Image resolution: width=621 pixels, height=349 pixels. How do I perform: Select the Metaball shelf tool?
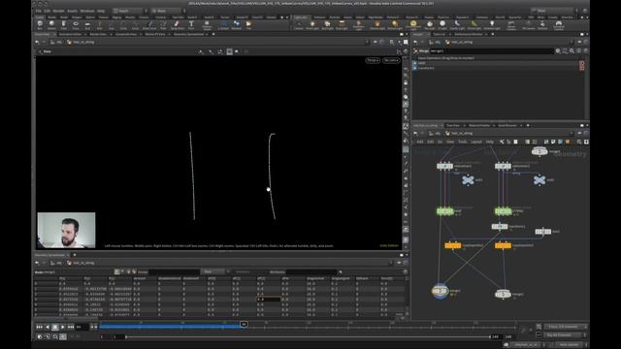tap(237, 25)
